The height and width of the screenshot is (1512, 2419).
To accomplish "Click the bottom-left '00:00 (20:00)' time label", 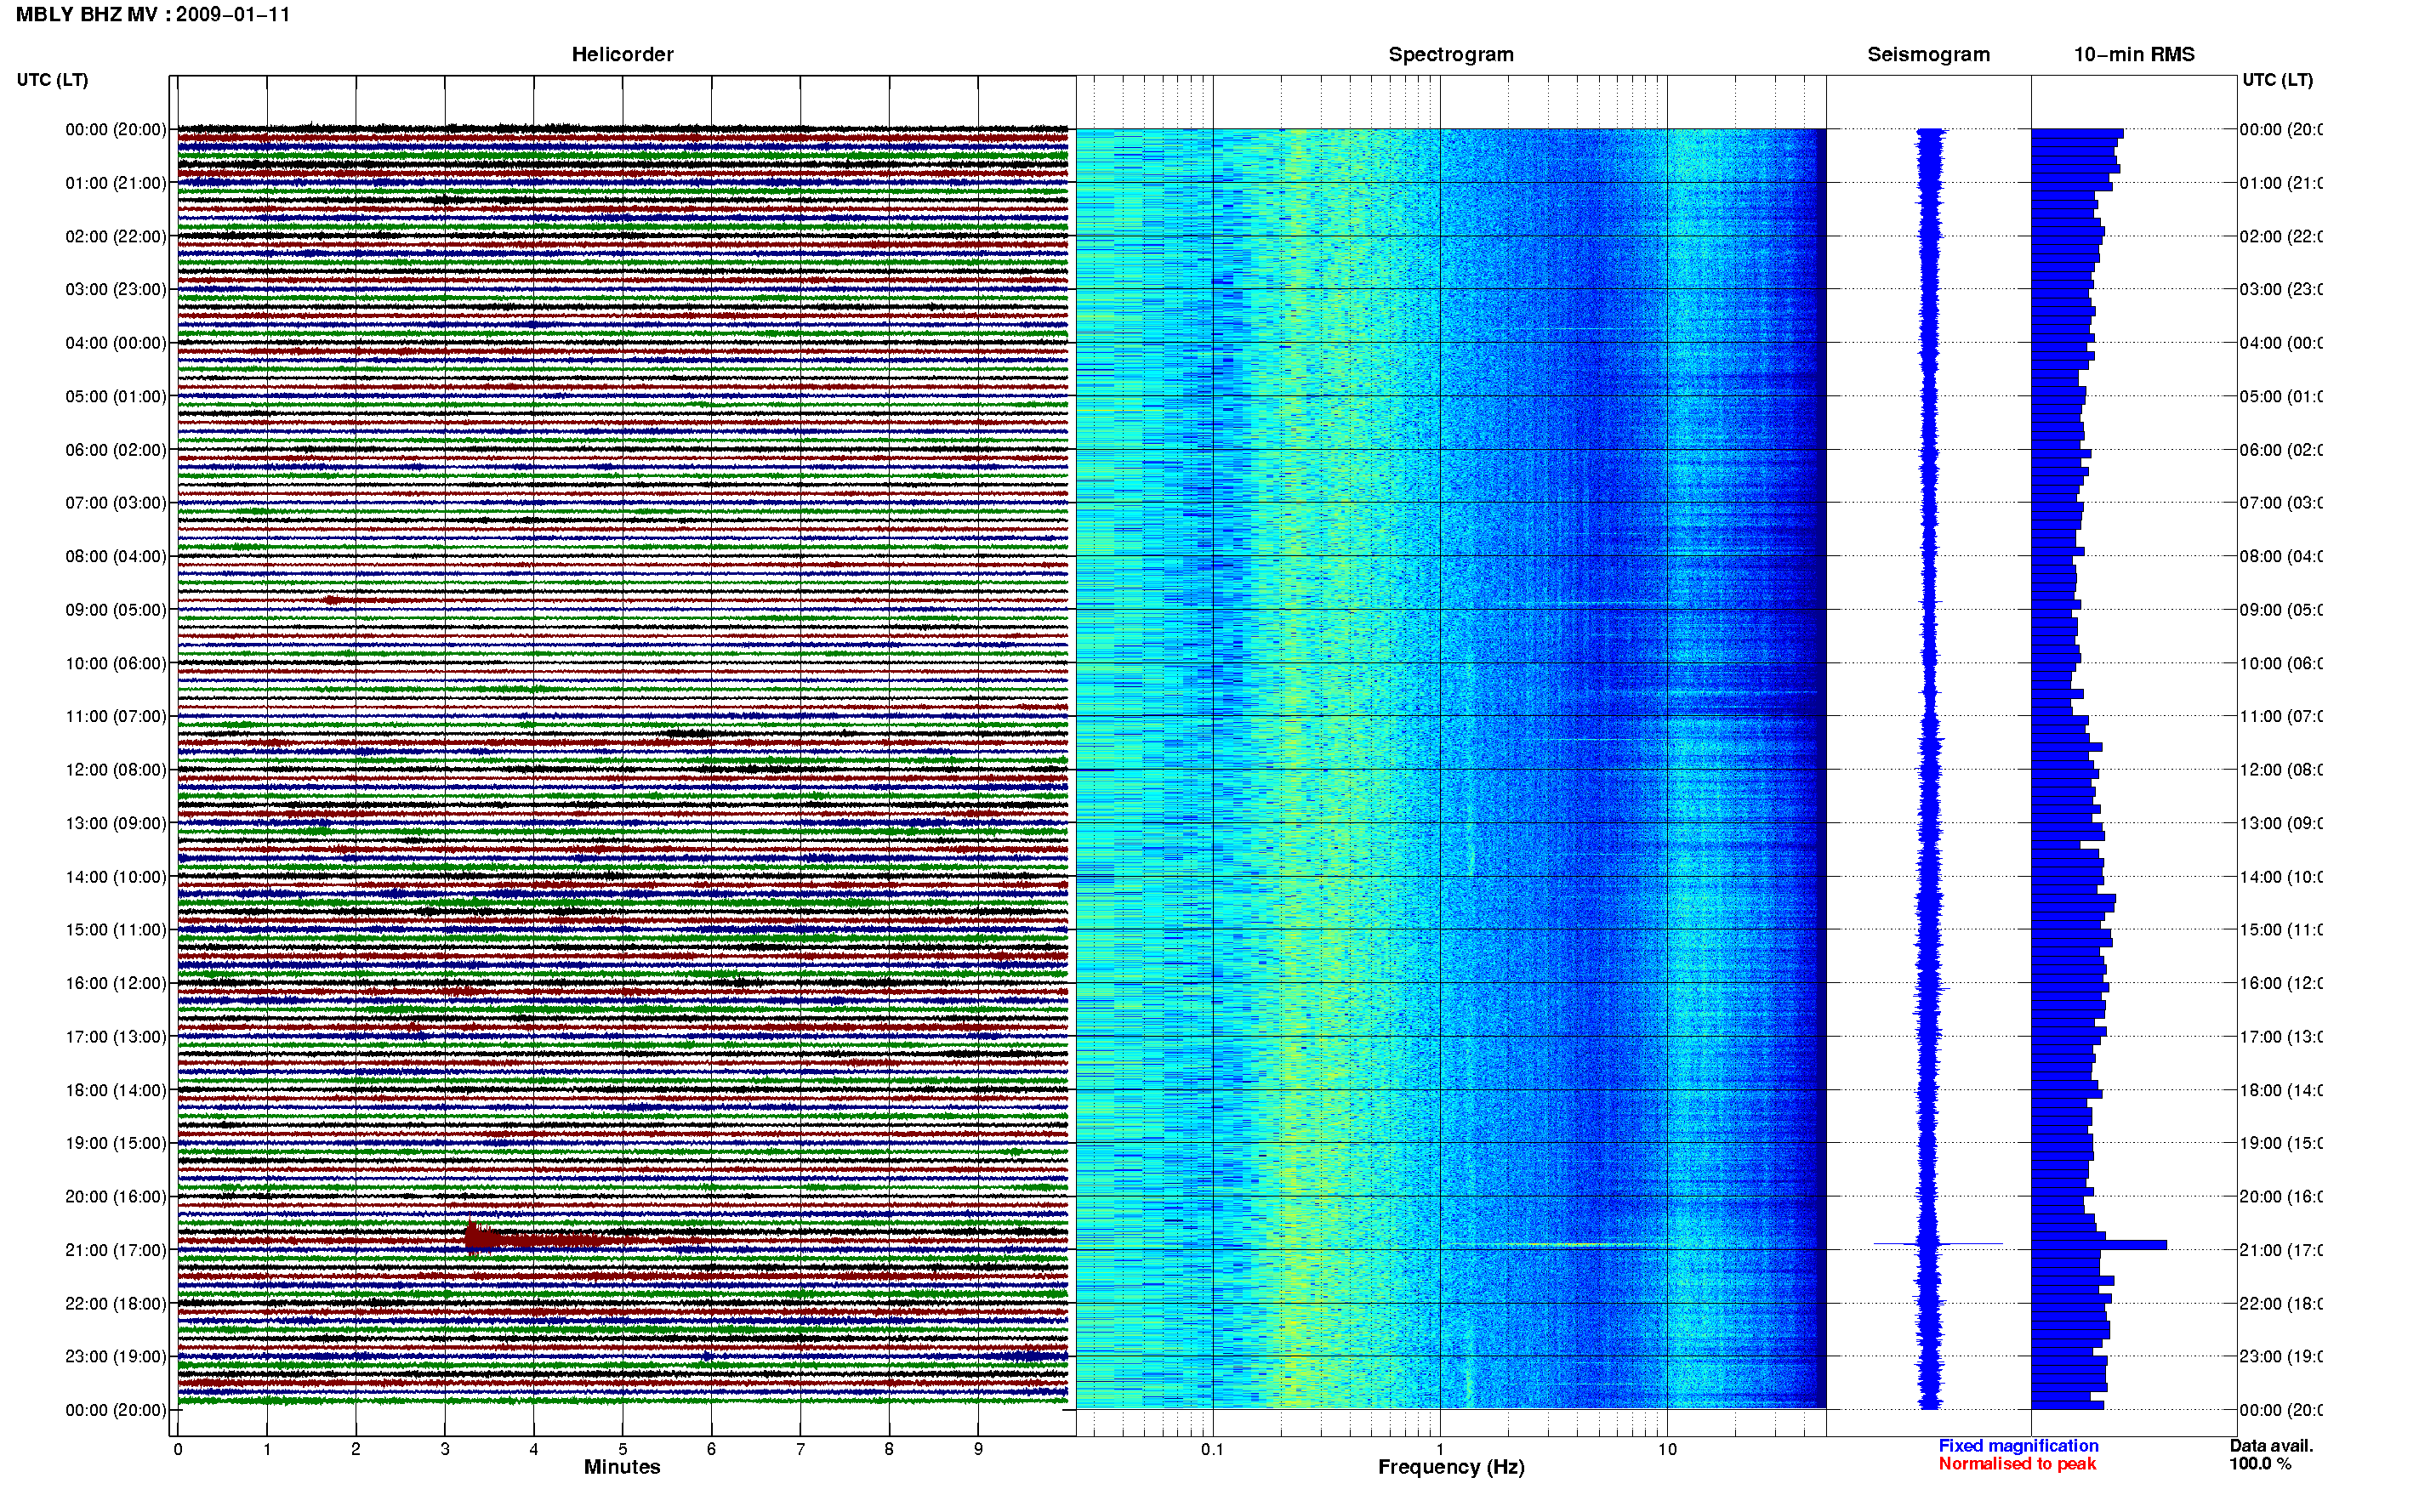I will [116, 1410].
